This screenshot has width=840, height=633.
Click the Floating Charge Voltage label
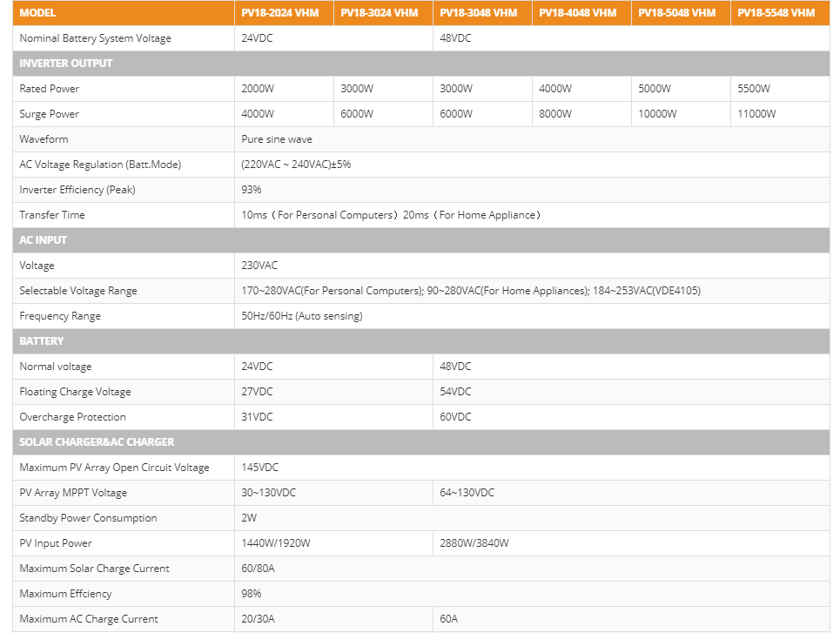coord(75,391)
